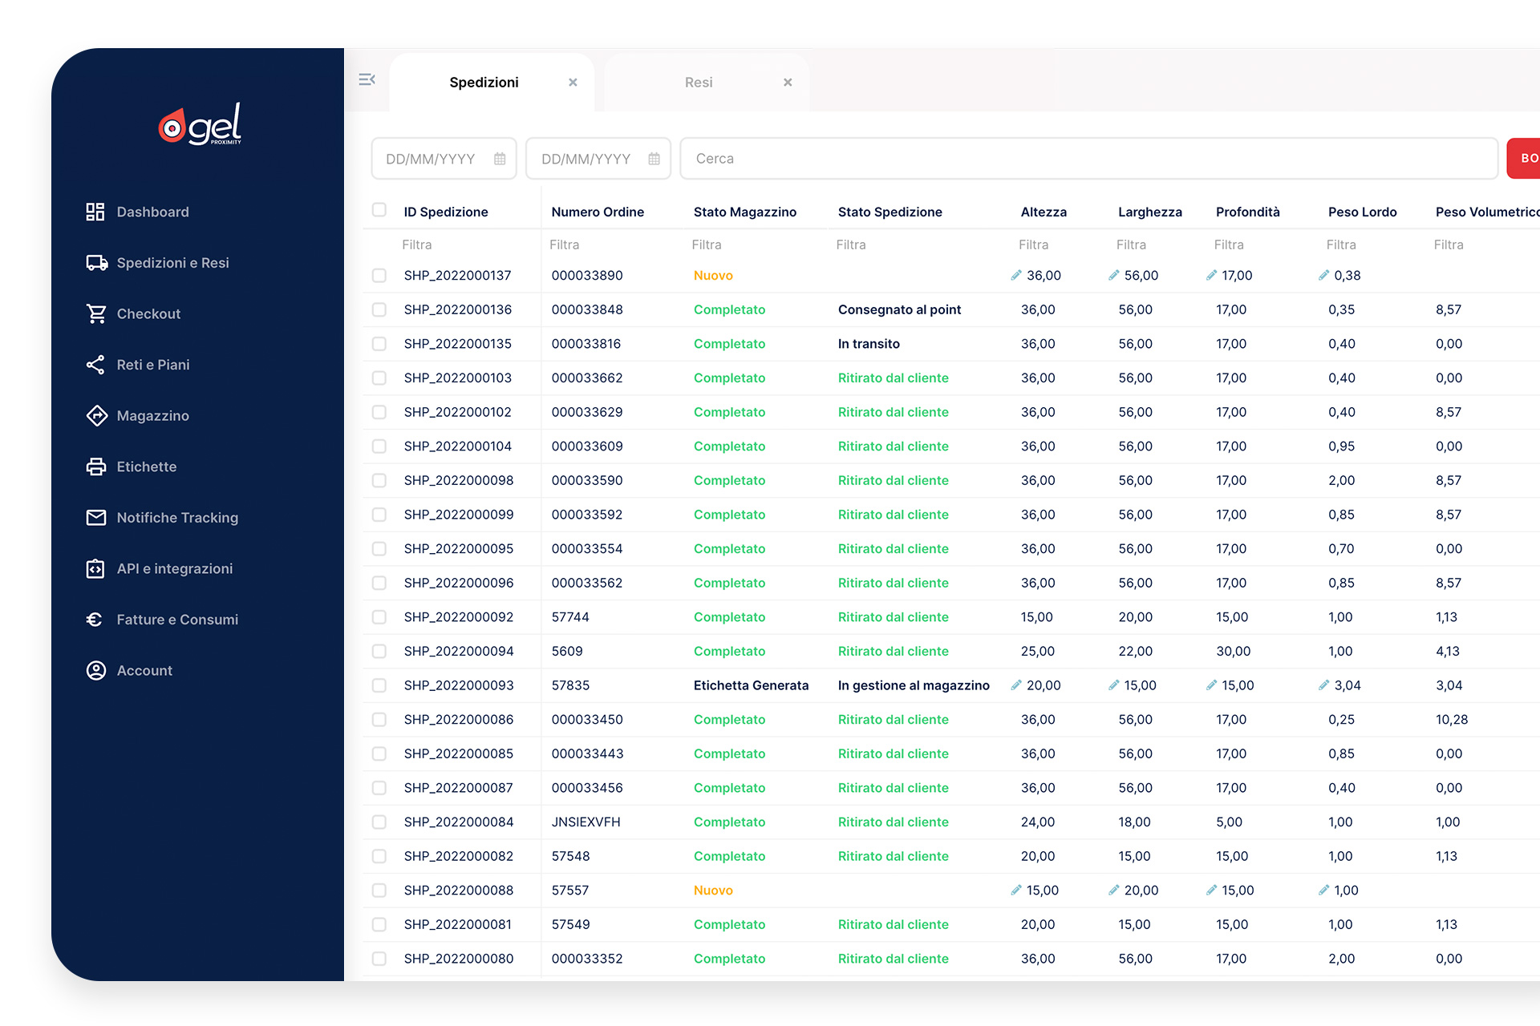
Task: Select the Etichette printer icon
Action: [96, 467]
